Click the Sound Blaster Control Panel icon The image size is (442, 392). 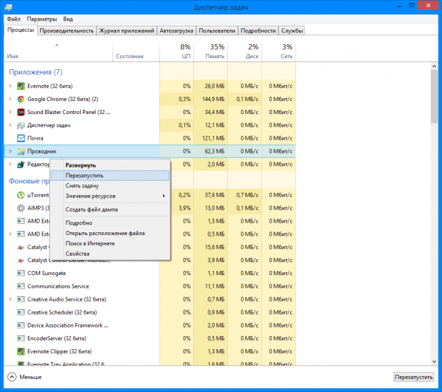point(21,112)
